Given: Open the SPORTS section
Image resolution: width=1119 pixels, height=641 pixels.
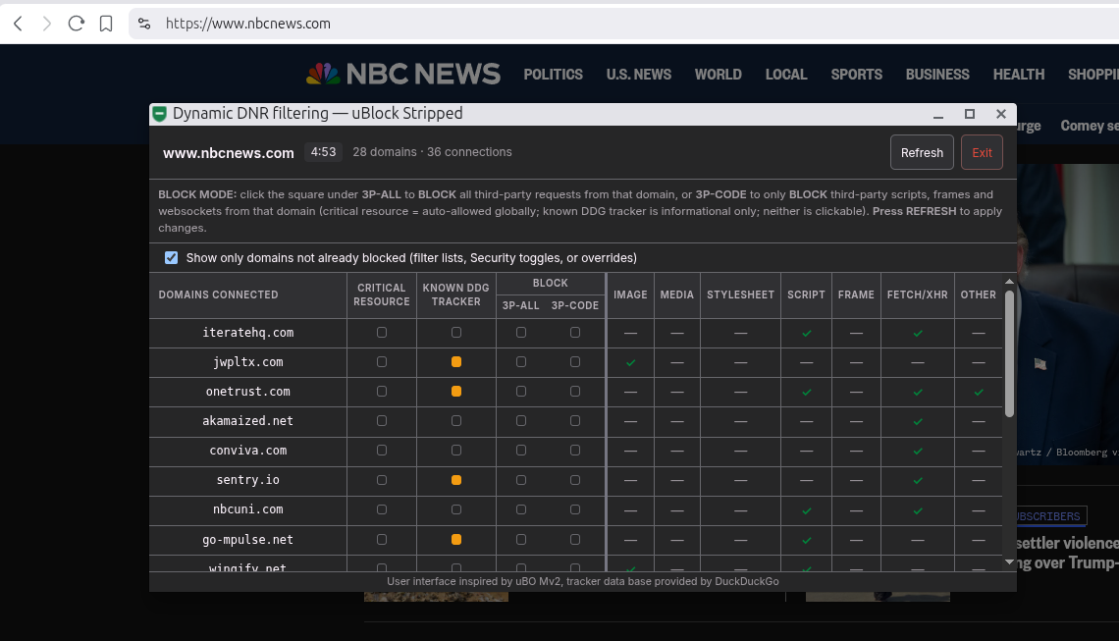Looking at the screenshot, I should (856, 75).
